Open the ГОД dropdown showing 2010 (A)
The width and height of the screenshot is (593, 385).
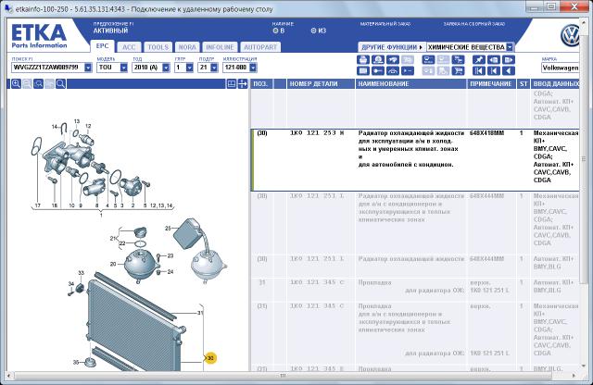pos(166,68)
